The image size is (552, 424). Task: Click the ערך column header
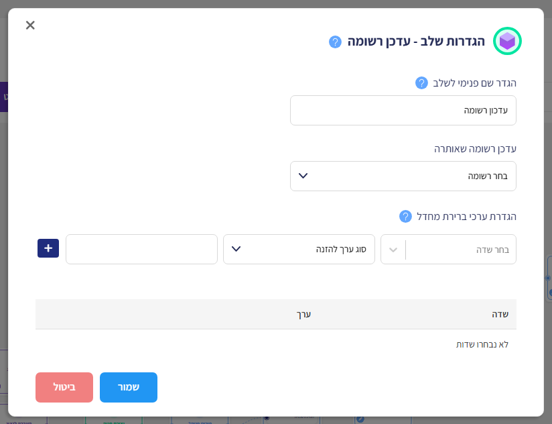point(303,315)
